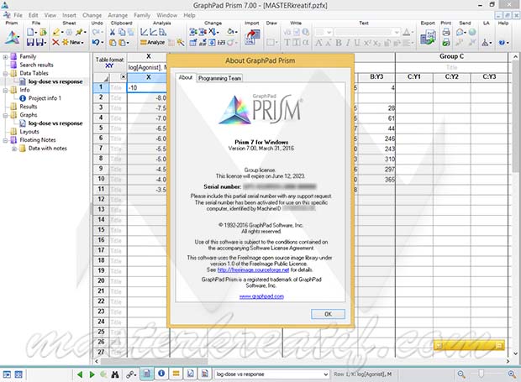Collapse the Data Tables tree node

[5, 73]
